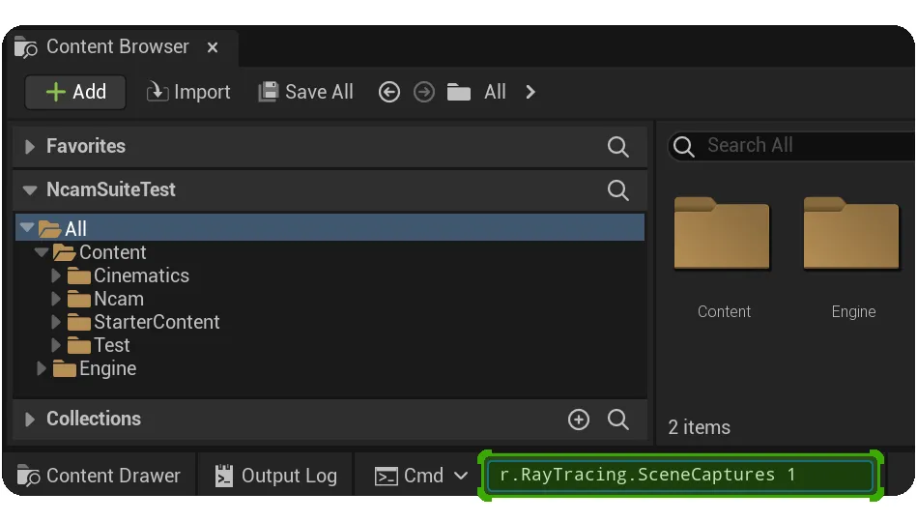Click the Content folder thumbnail
Screen dimensions: 917x522
tap(722, 233)
